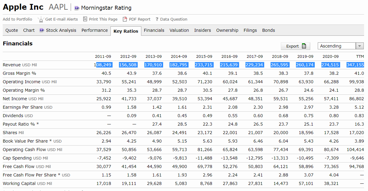Select the Chart tab

tap(29, 30)
